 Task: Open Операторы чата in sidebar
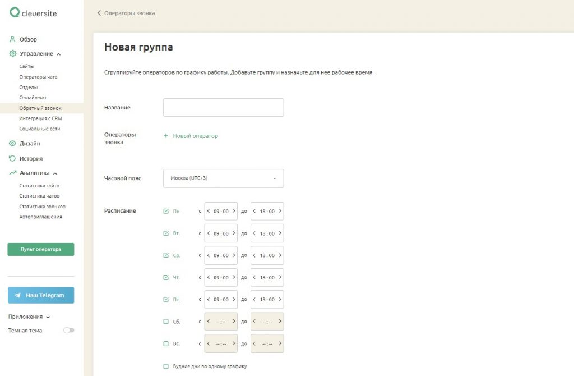[39, 77]
